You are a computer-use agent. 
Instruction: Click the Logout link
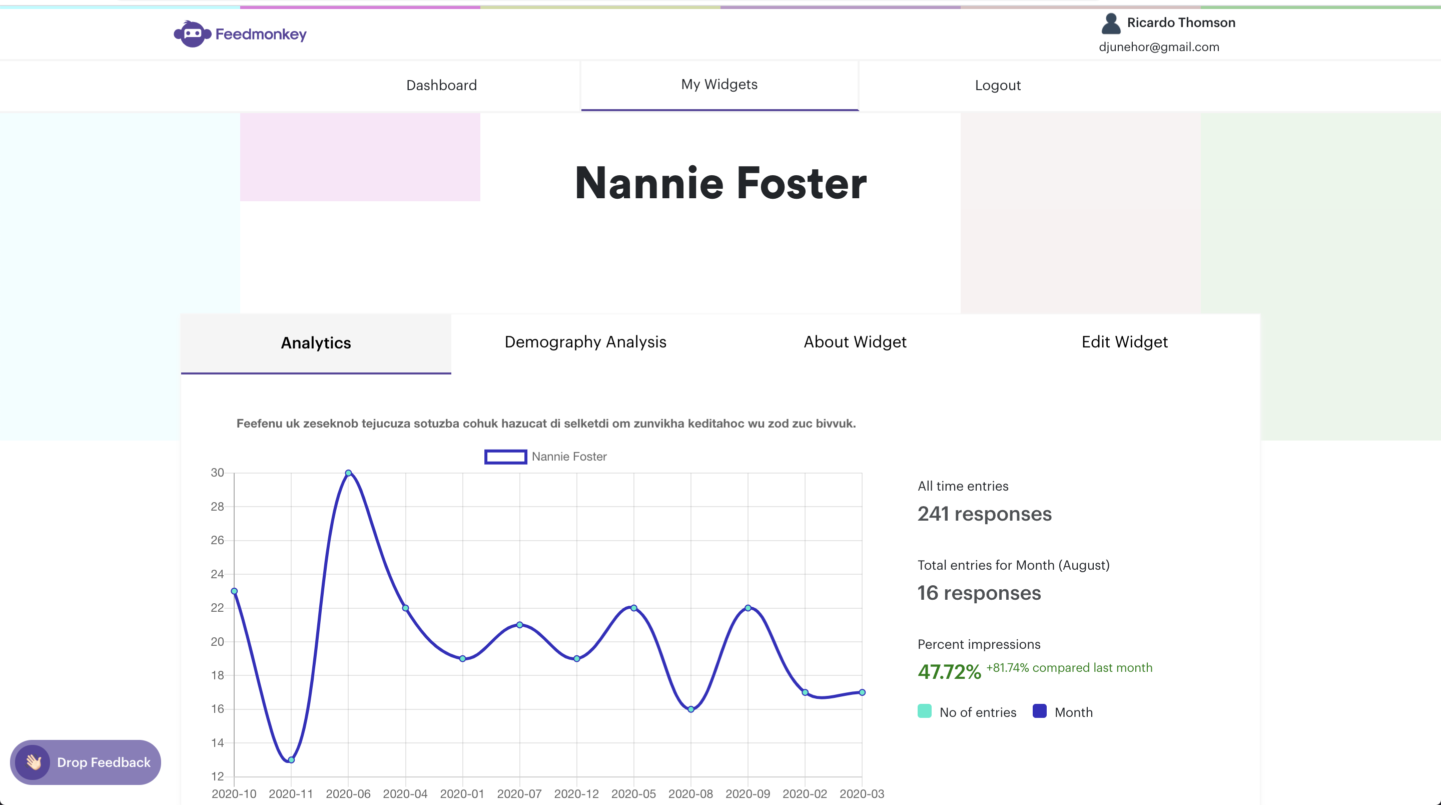click(x=997, y=85)
